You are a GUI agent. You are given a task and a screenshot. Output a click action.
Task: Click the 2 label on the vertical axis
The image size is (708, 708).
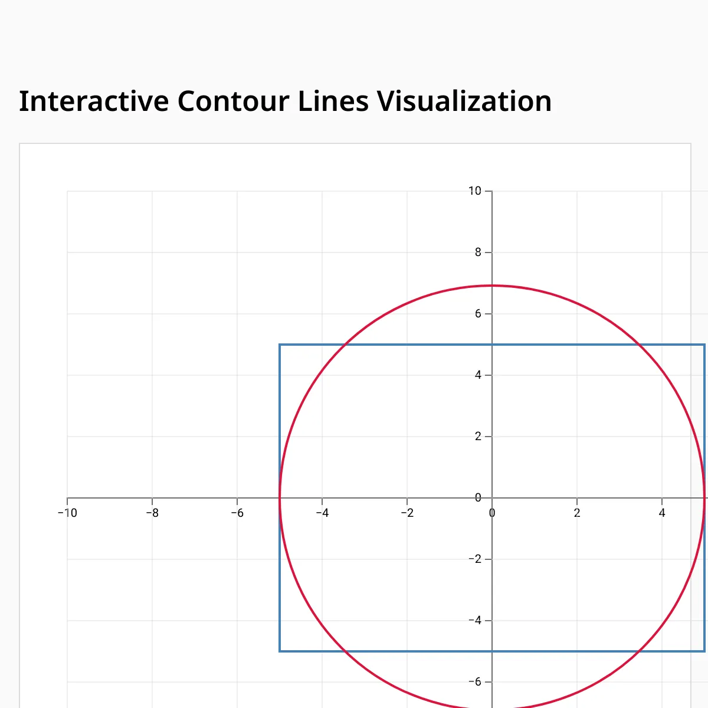tap(478, 437)
